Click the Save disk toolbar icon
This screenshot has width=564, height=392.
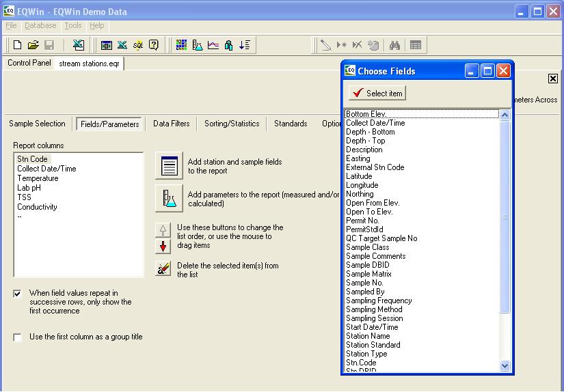49,45
